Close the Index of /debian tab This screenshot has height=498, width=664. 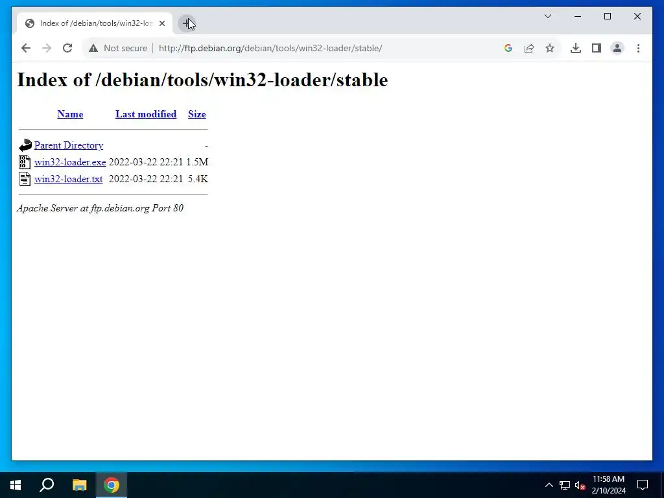click(161, 23)
